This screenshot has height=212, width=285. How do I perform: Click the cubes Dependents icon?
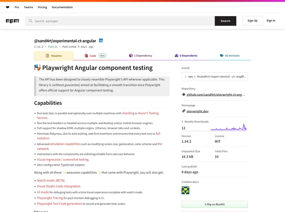pyautogui.click(x=176, y=55)
